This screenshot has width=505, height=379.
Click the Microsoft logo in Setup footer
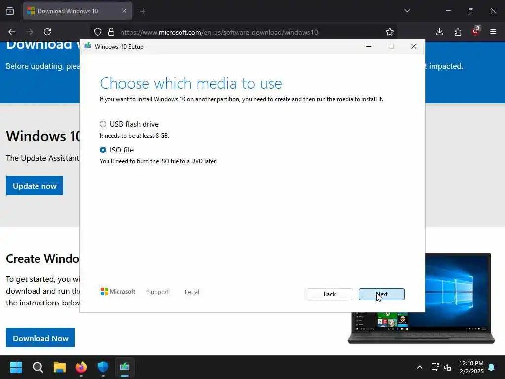118,292
